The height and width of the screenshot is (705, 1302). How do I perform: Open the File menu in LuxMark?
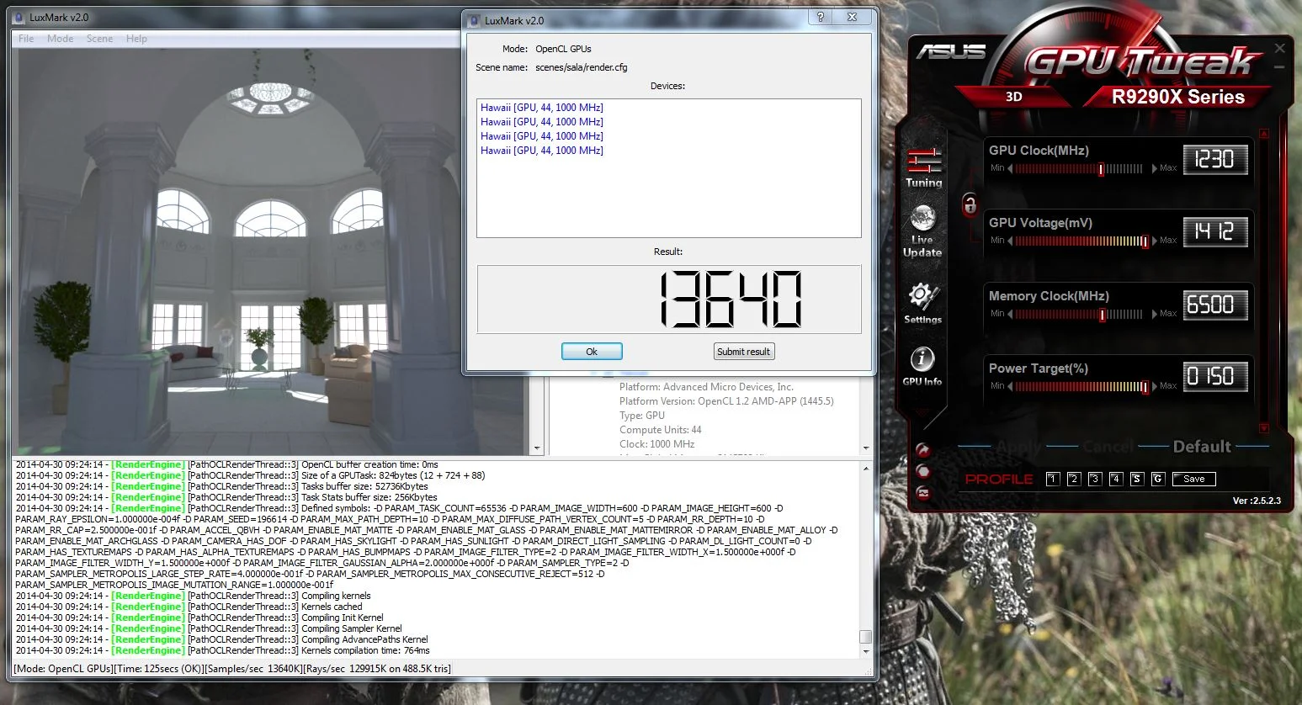click(26, 39)
